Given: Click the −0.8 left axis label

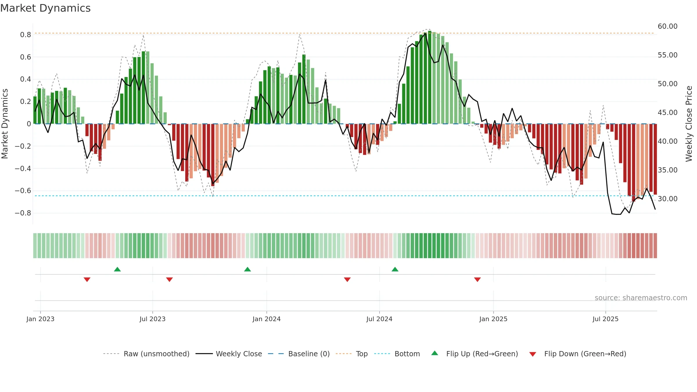Looking at the screenshot, I should coord(23,213).
